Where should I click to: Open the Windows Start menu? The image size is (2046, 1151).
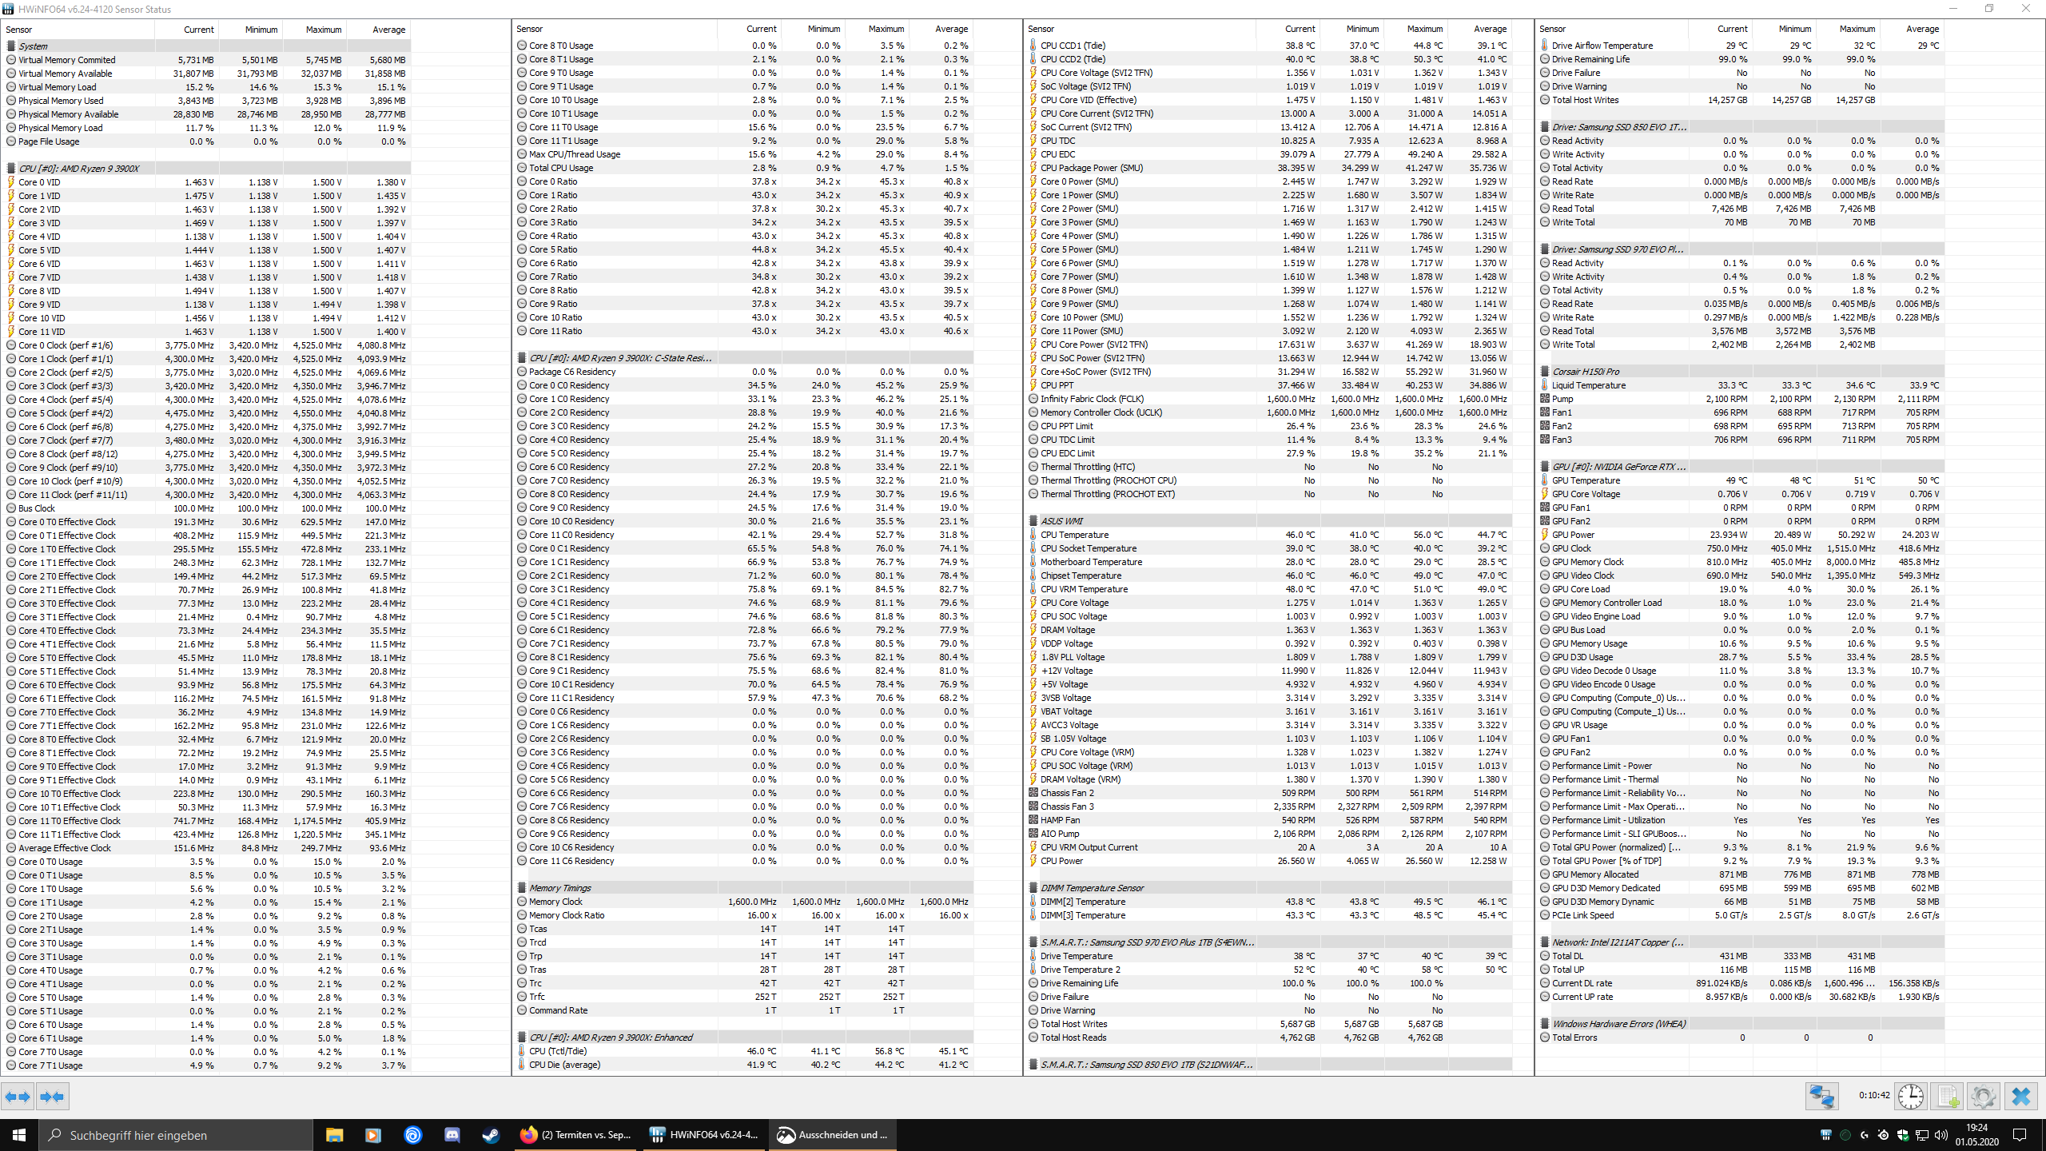coord(19,1135)
